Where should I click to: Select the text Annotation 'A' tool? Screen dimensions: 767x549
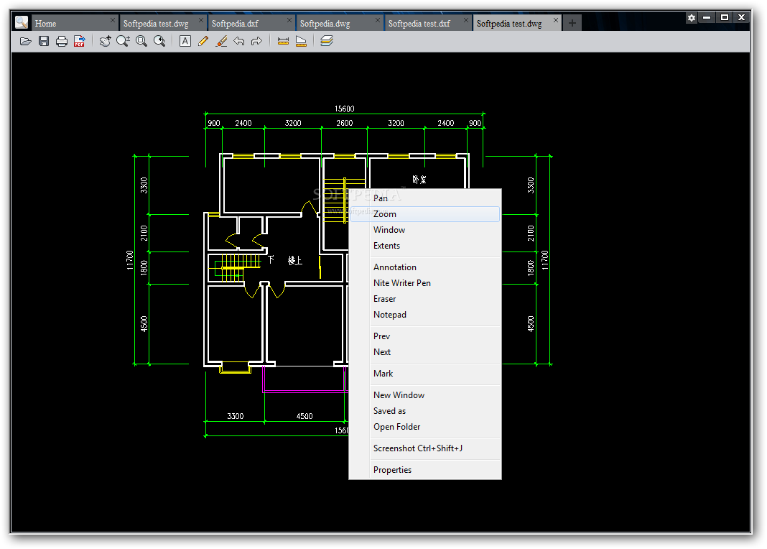[185, 42]
